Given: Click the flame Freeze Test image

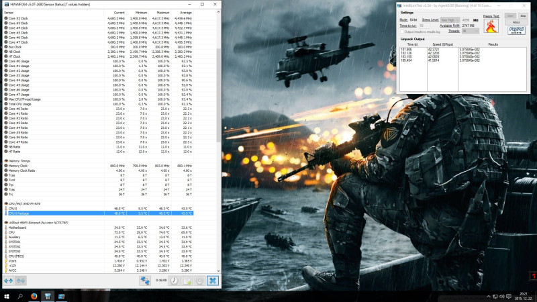Looking at the screenshot, I should (x=491, y=26).
